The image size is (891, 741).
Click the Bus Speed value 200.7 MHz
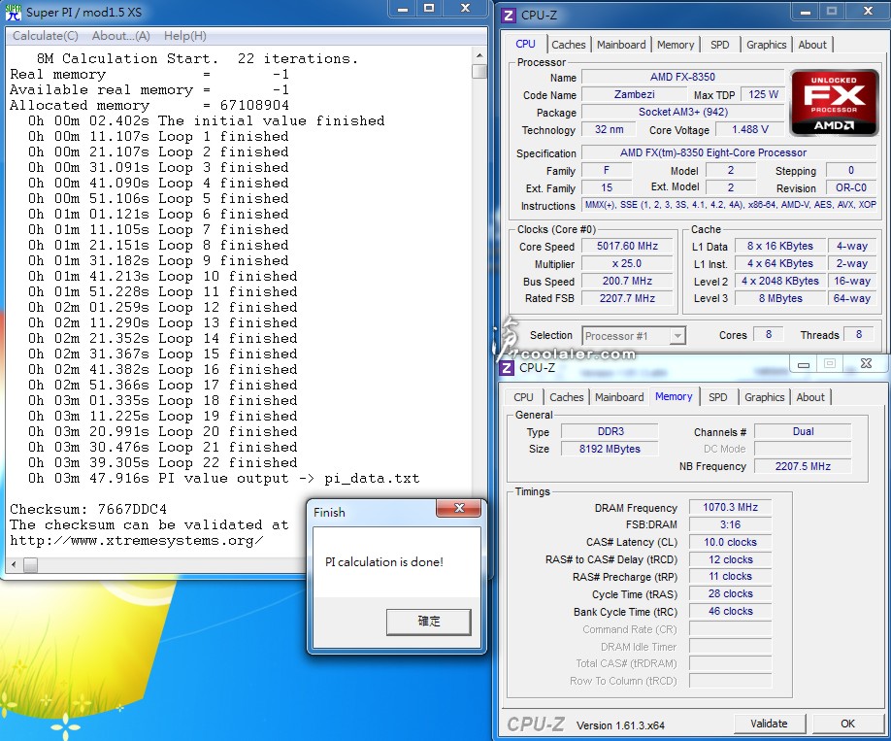[x=627, y=281]
